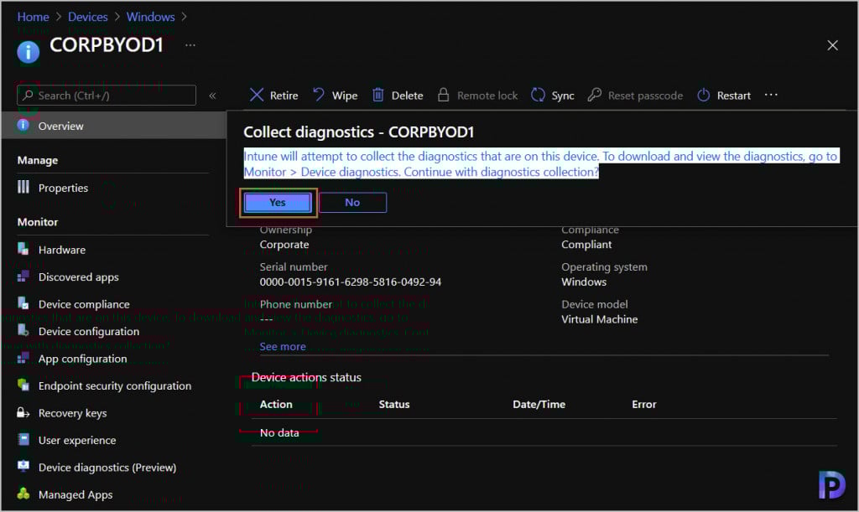Click the Reset passcode key icon
The height and width of the screenshot is (512, 859).
(x=595, y=96)
